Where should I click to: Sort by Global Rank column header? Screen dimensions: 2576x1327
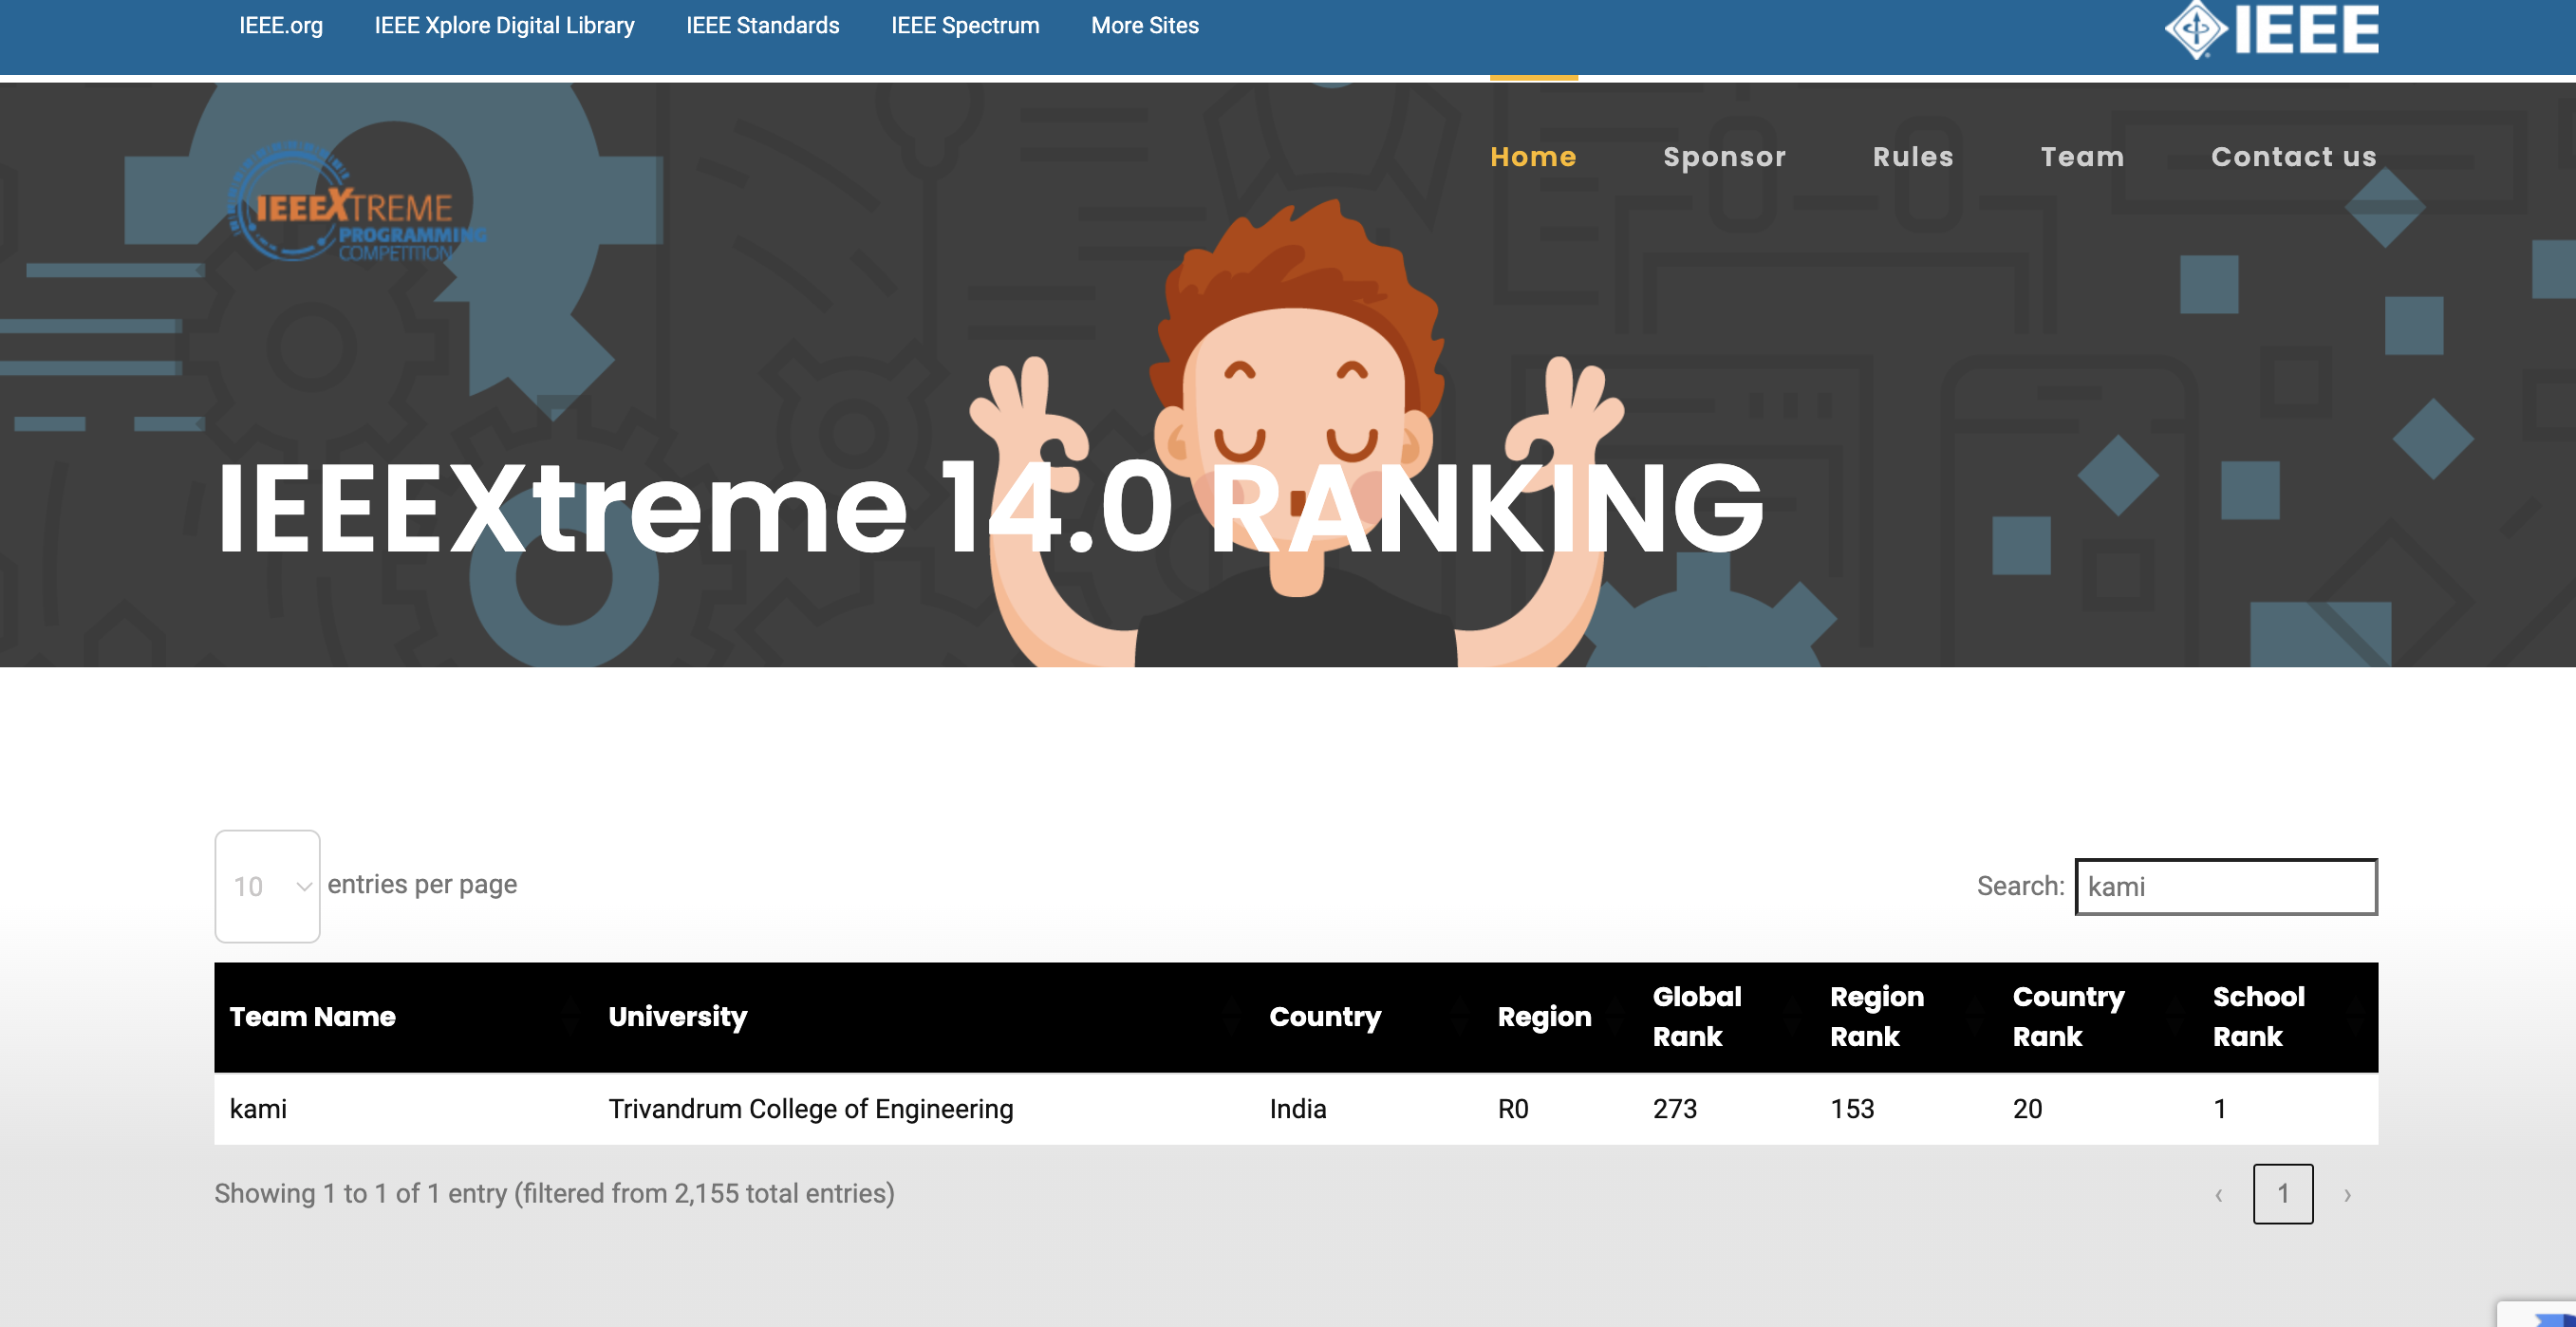[x=1726, y=1017]
